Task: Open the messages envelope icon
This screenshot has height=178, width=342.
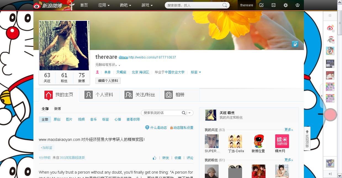Action: pyautogui.click(x=274, y=5)
